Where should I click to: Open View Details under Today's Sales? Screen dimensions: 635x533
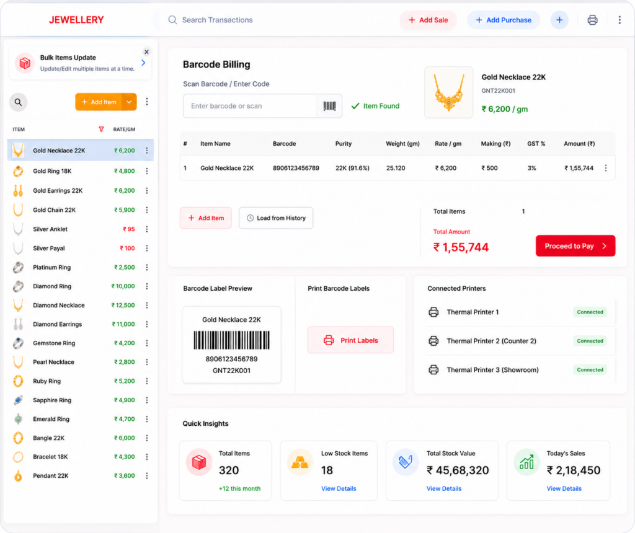[564, 488]
